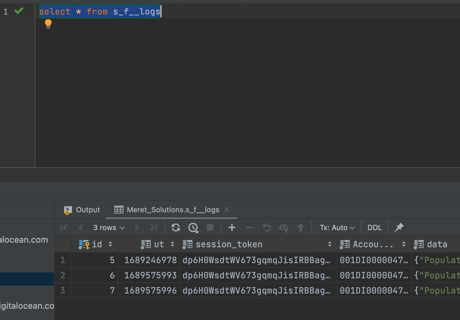Select the cell with ut 1689575993
The width and height of the screenshot is (460, 320).
(x=150, y=275)
